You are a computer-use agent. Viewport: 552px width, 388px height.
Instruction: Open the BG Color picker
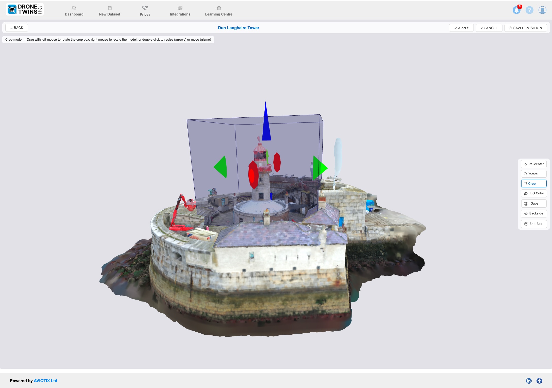click(534, 193)
